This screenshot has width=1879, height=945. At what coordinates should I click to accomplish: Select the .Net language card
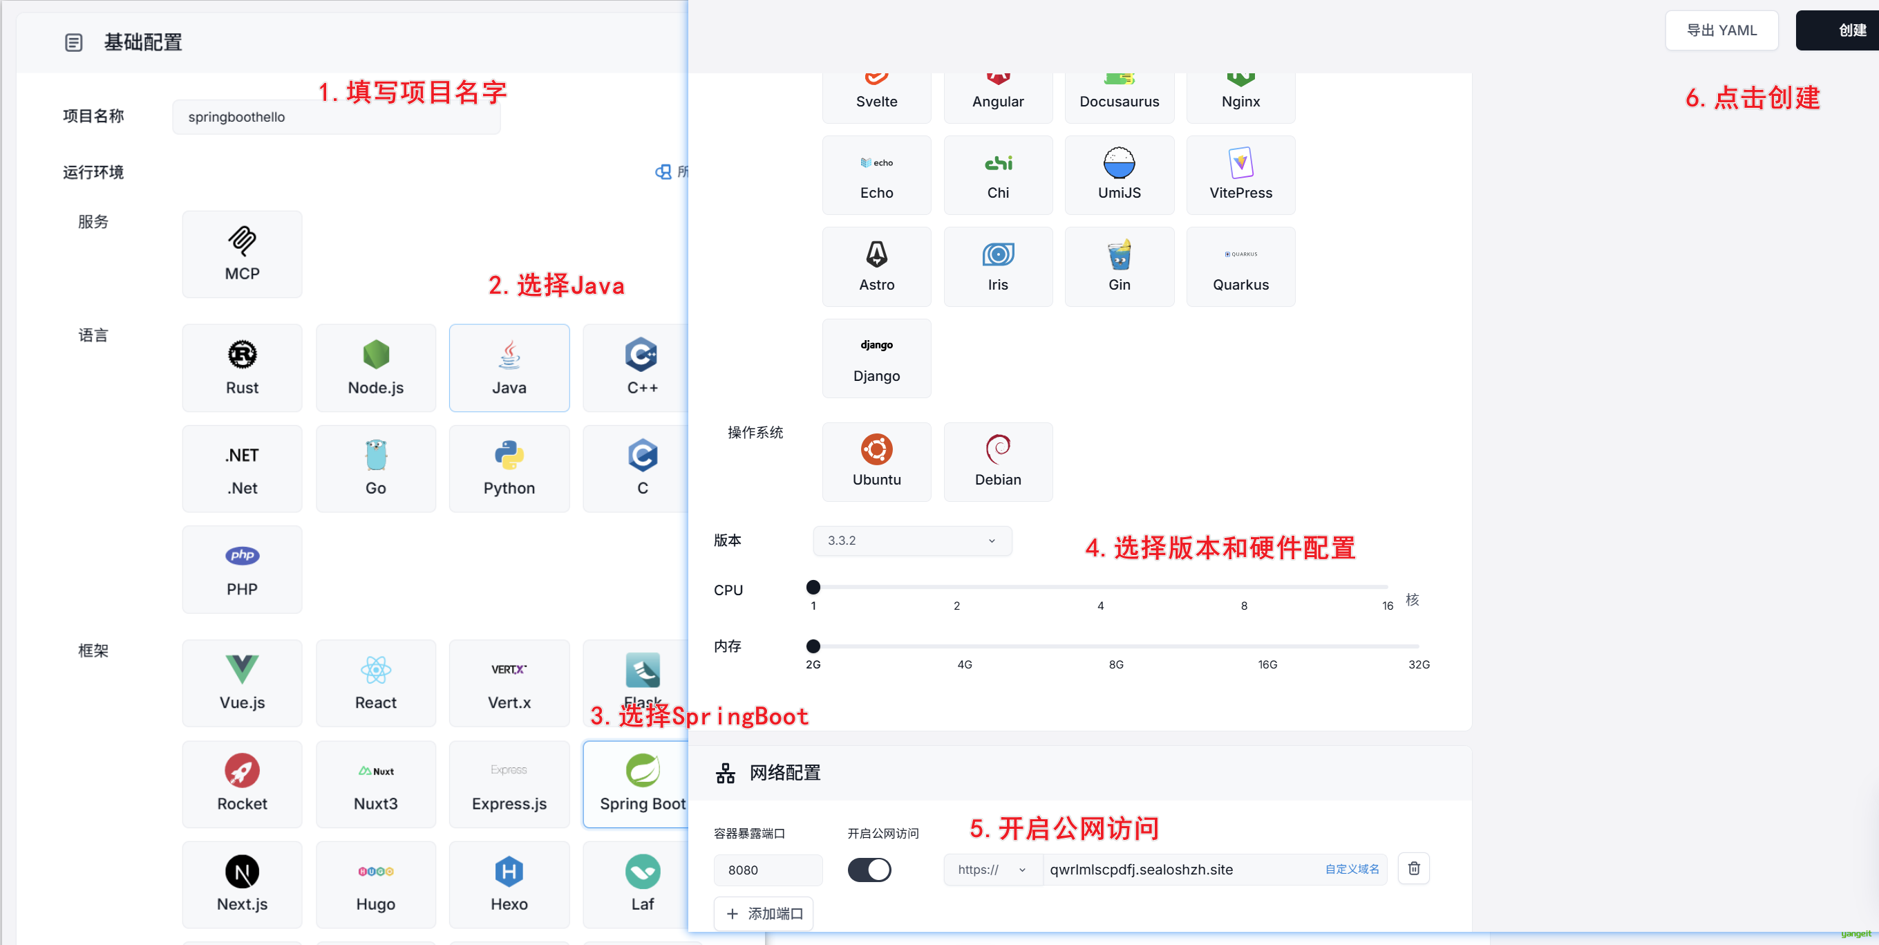[242, 469]
